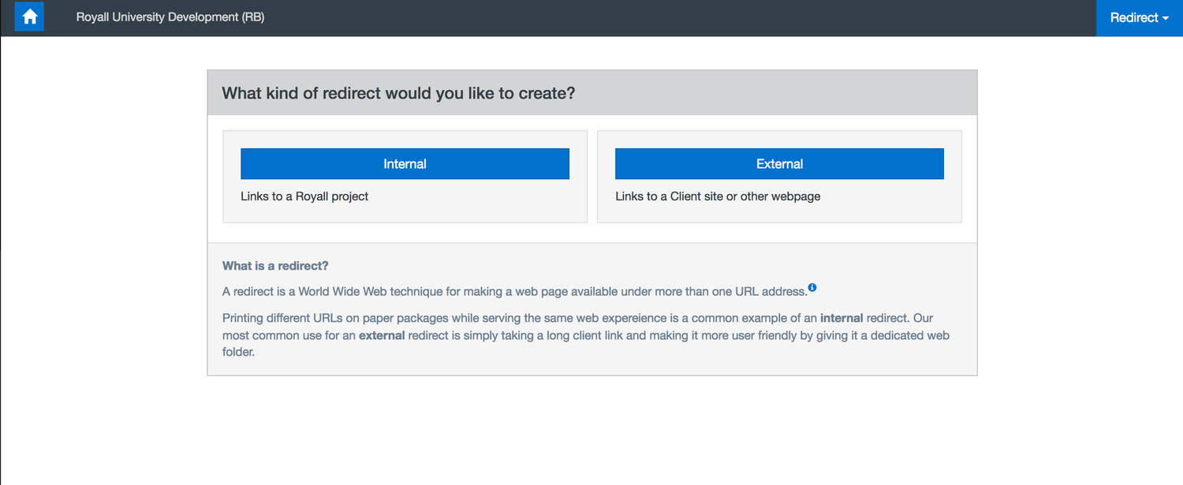Choose Internal to link a Royall project

[x=405, y=163]
